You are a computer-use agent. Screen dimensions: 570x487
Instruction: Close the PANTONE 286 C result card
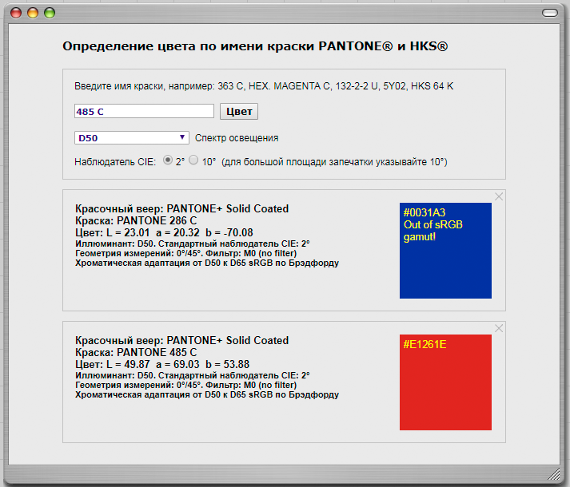pos(499,196)
